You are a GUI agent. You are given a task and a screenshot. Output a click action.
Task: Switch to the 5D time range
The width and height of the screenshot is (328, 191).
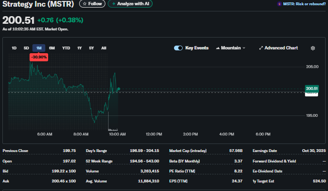pos(26,48)
